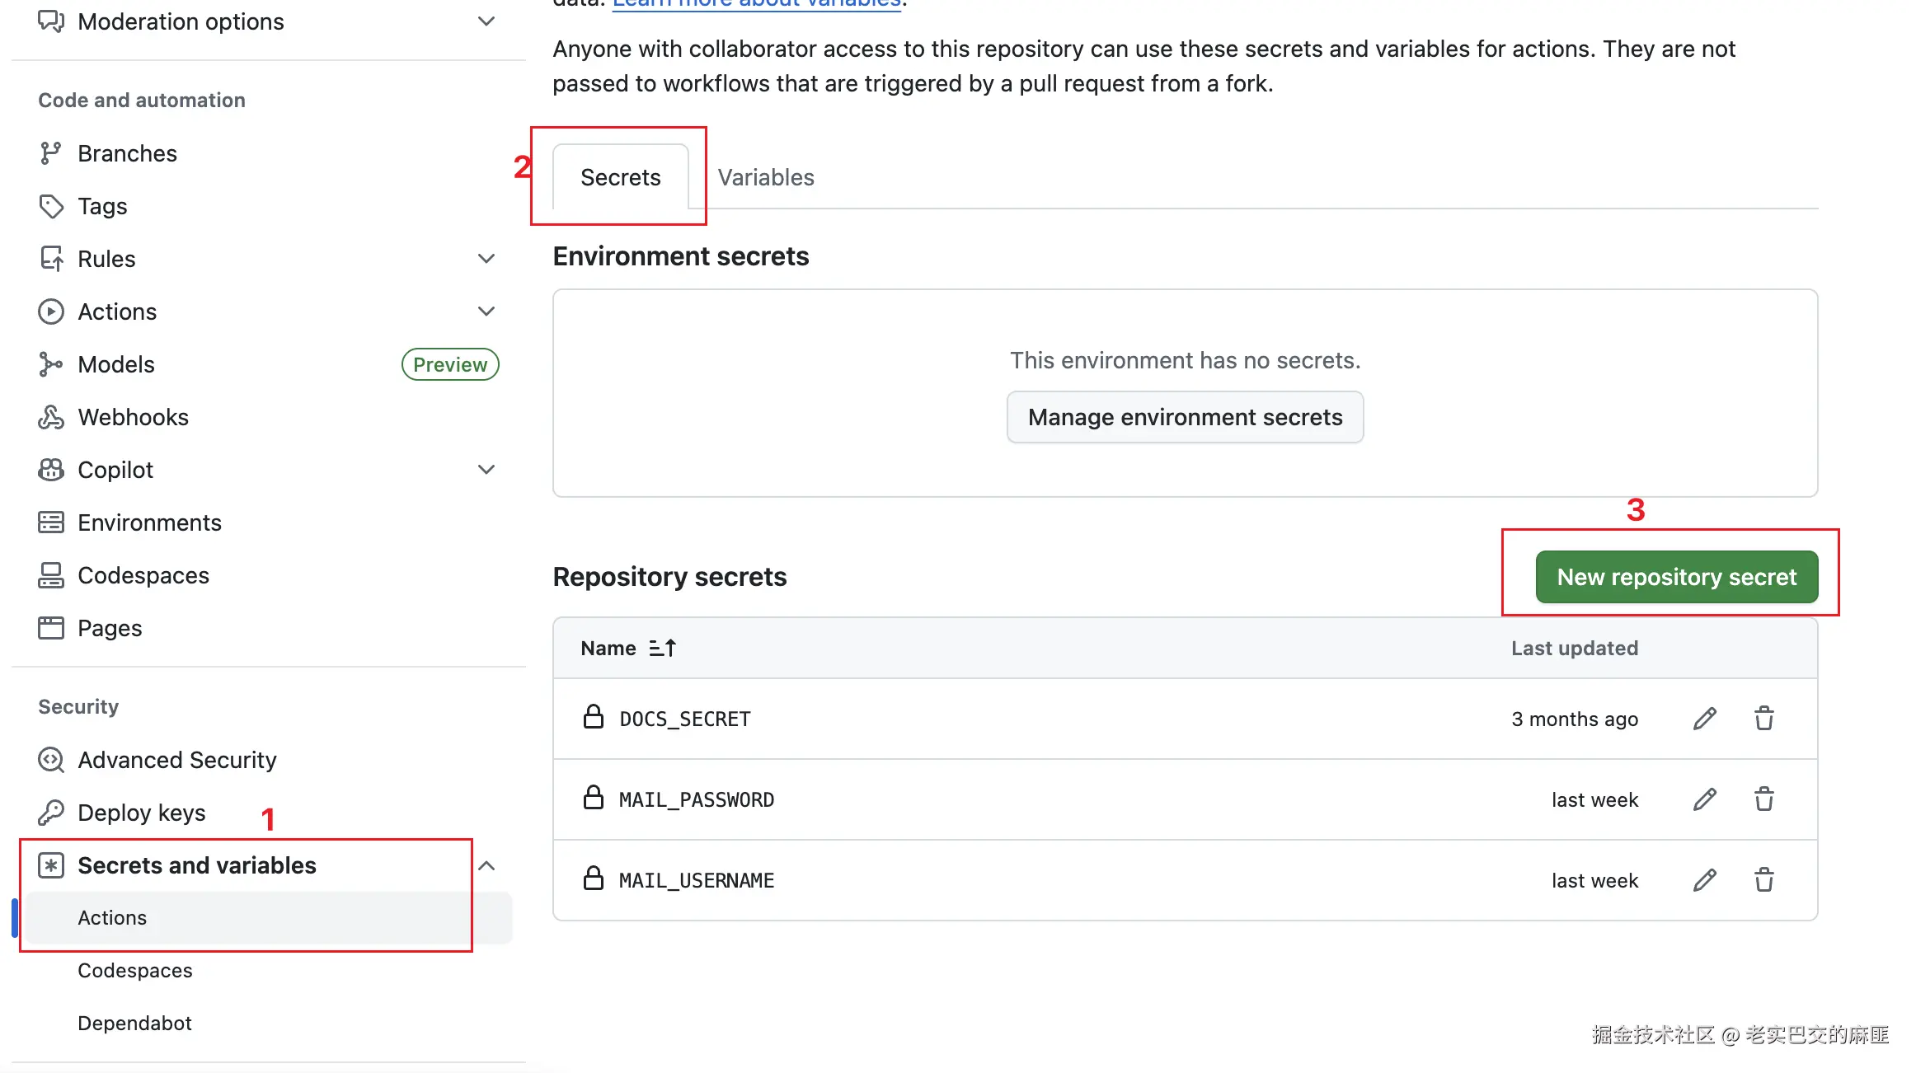
Task: Expand the Rules section chevron
Action: pyautogui.click(x=486, y=259)
